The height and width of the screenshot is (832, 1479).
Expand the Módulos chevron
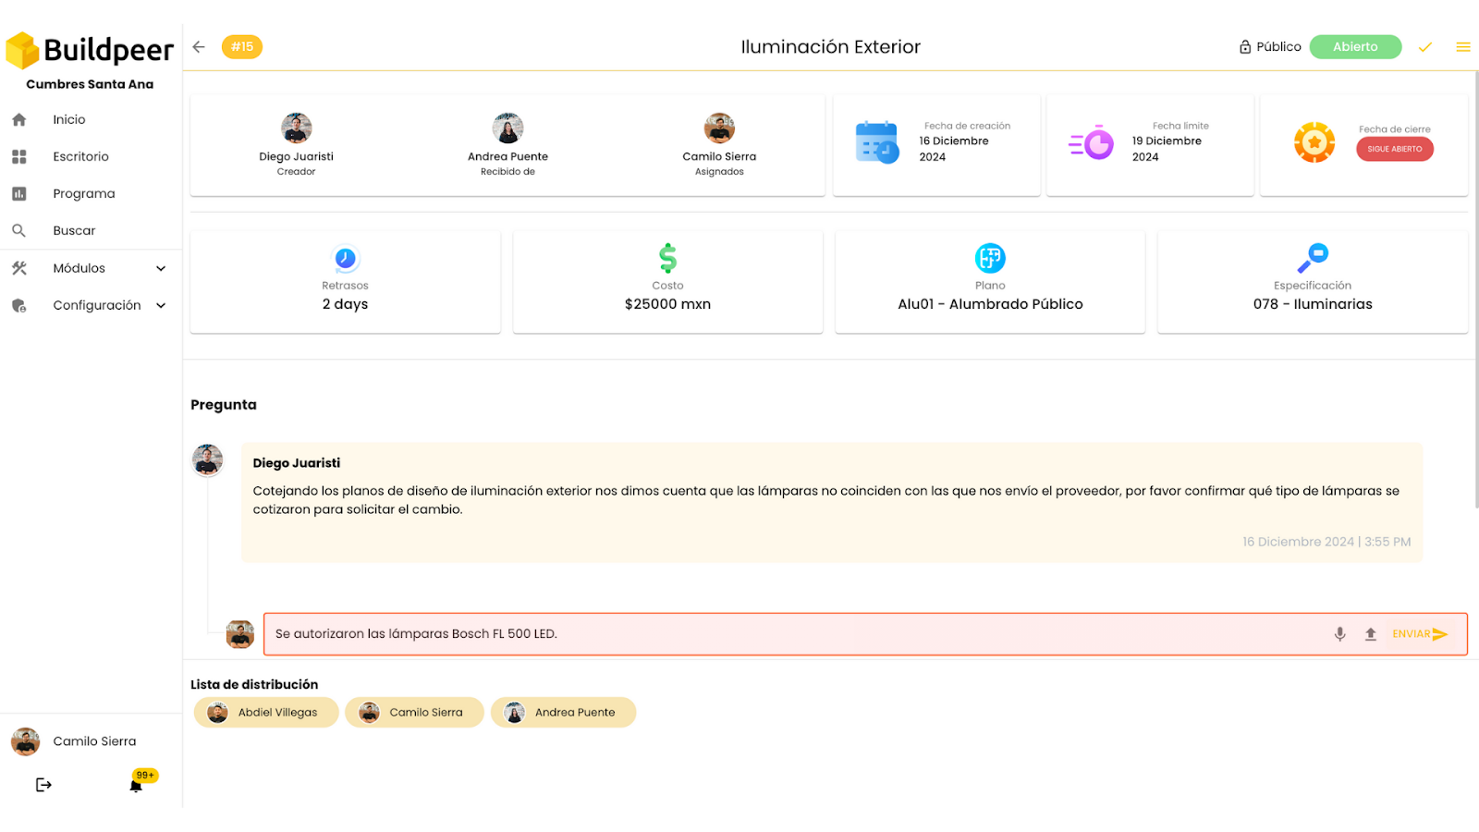(161, 269)
